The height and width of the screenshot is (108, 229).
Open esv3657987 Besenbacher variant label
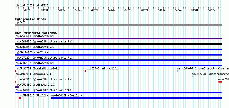pos(210,74)
